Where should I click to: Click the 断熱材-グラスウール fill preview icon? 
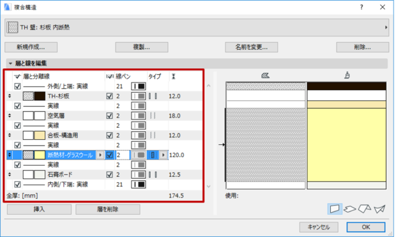pyautogui.click(x=28, y=155)
